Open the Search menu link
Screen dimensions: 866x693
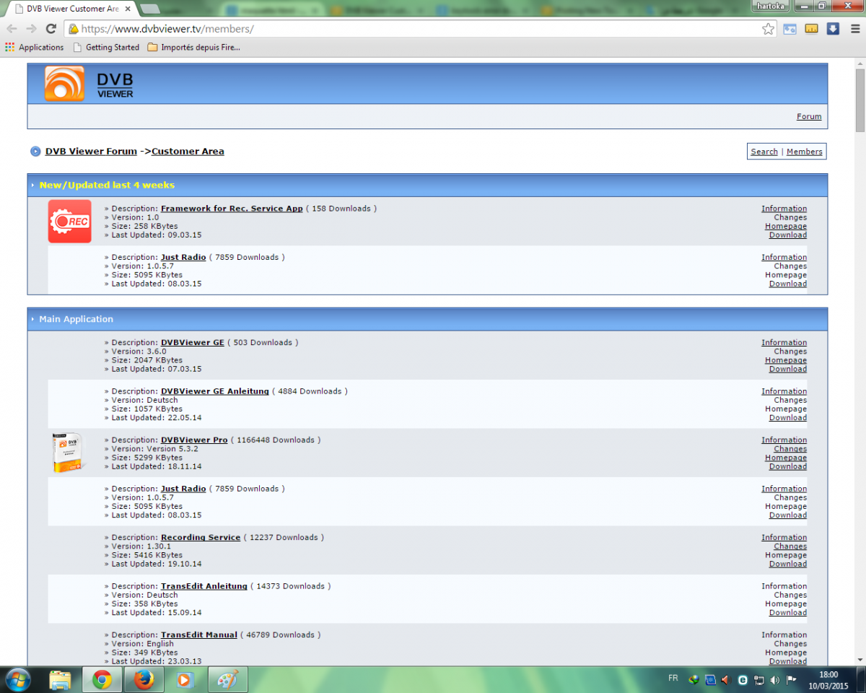[x=764, y=152]
